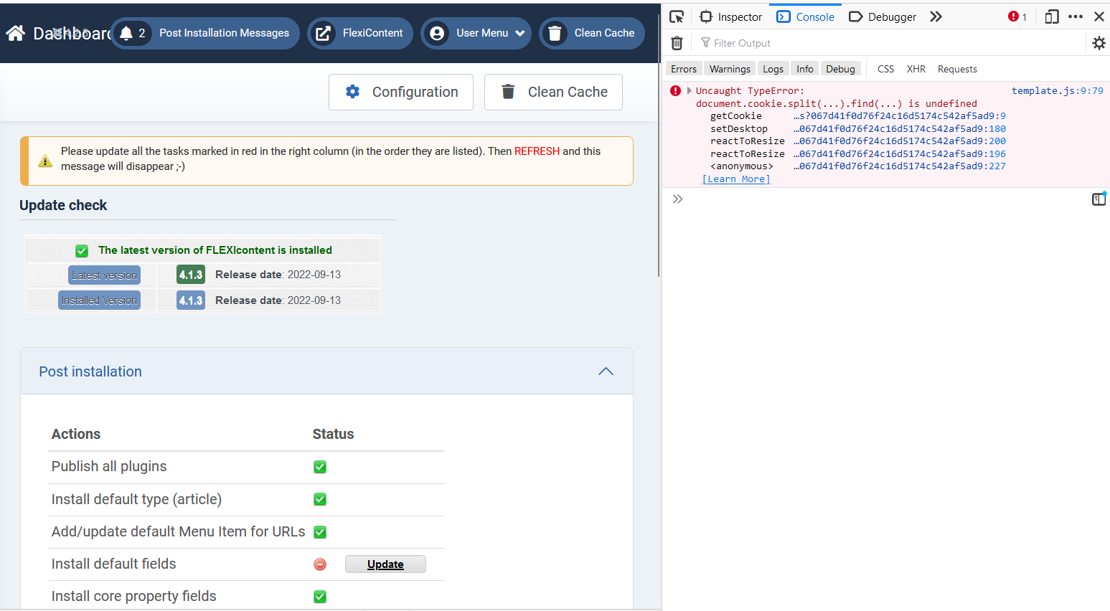Click Install default type status check
The width and height of the screenshot is (1110, 611).
pos(320,499)
